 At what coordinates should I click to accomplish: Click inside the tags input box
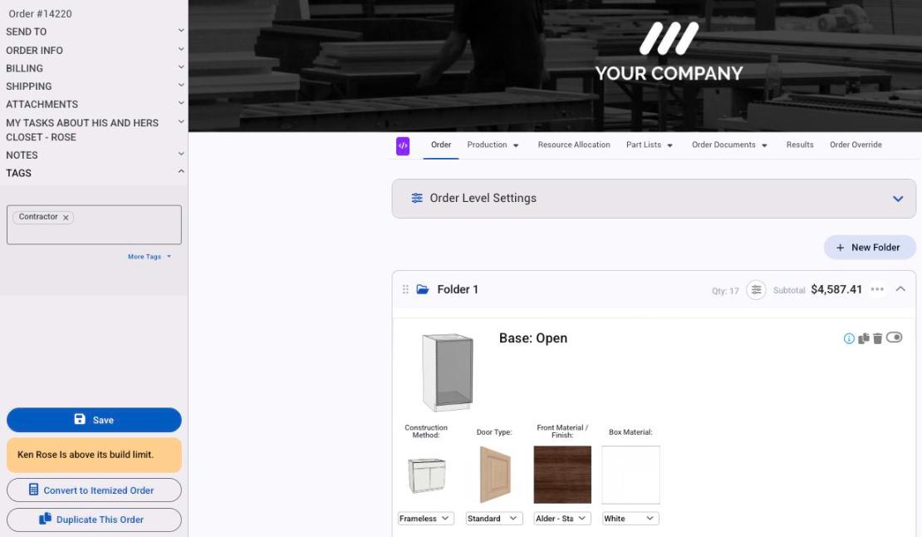(94, 224)
